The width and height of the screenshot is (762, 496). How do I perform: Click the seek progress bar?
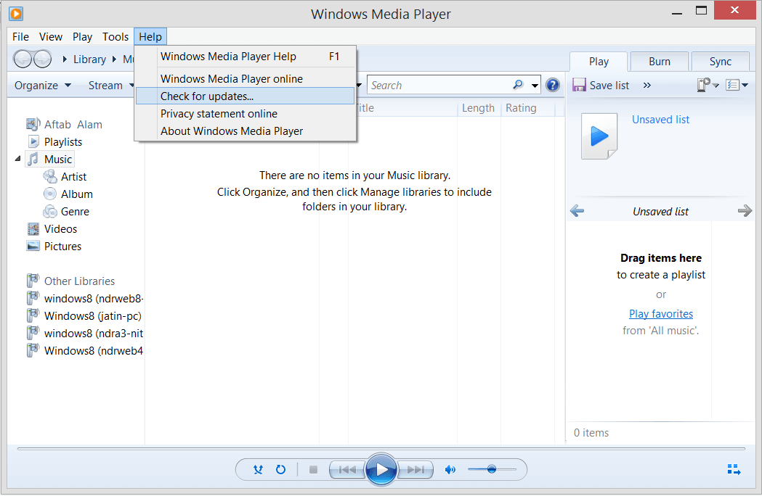(x=381, y=448)
